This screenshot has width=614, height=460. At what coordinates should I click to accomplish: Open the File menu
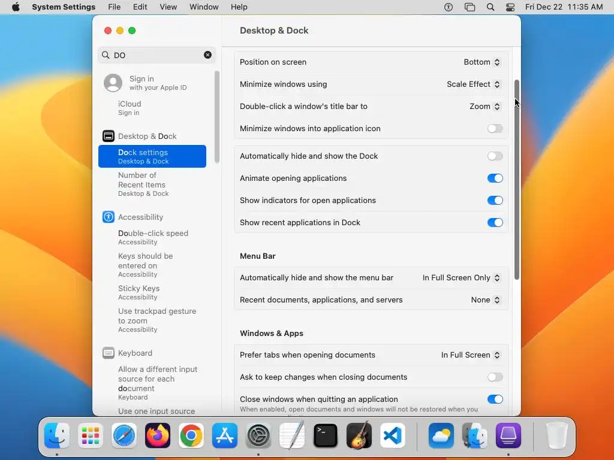pos(115,7)
